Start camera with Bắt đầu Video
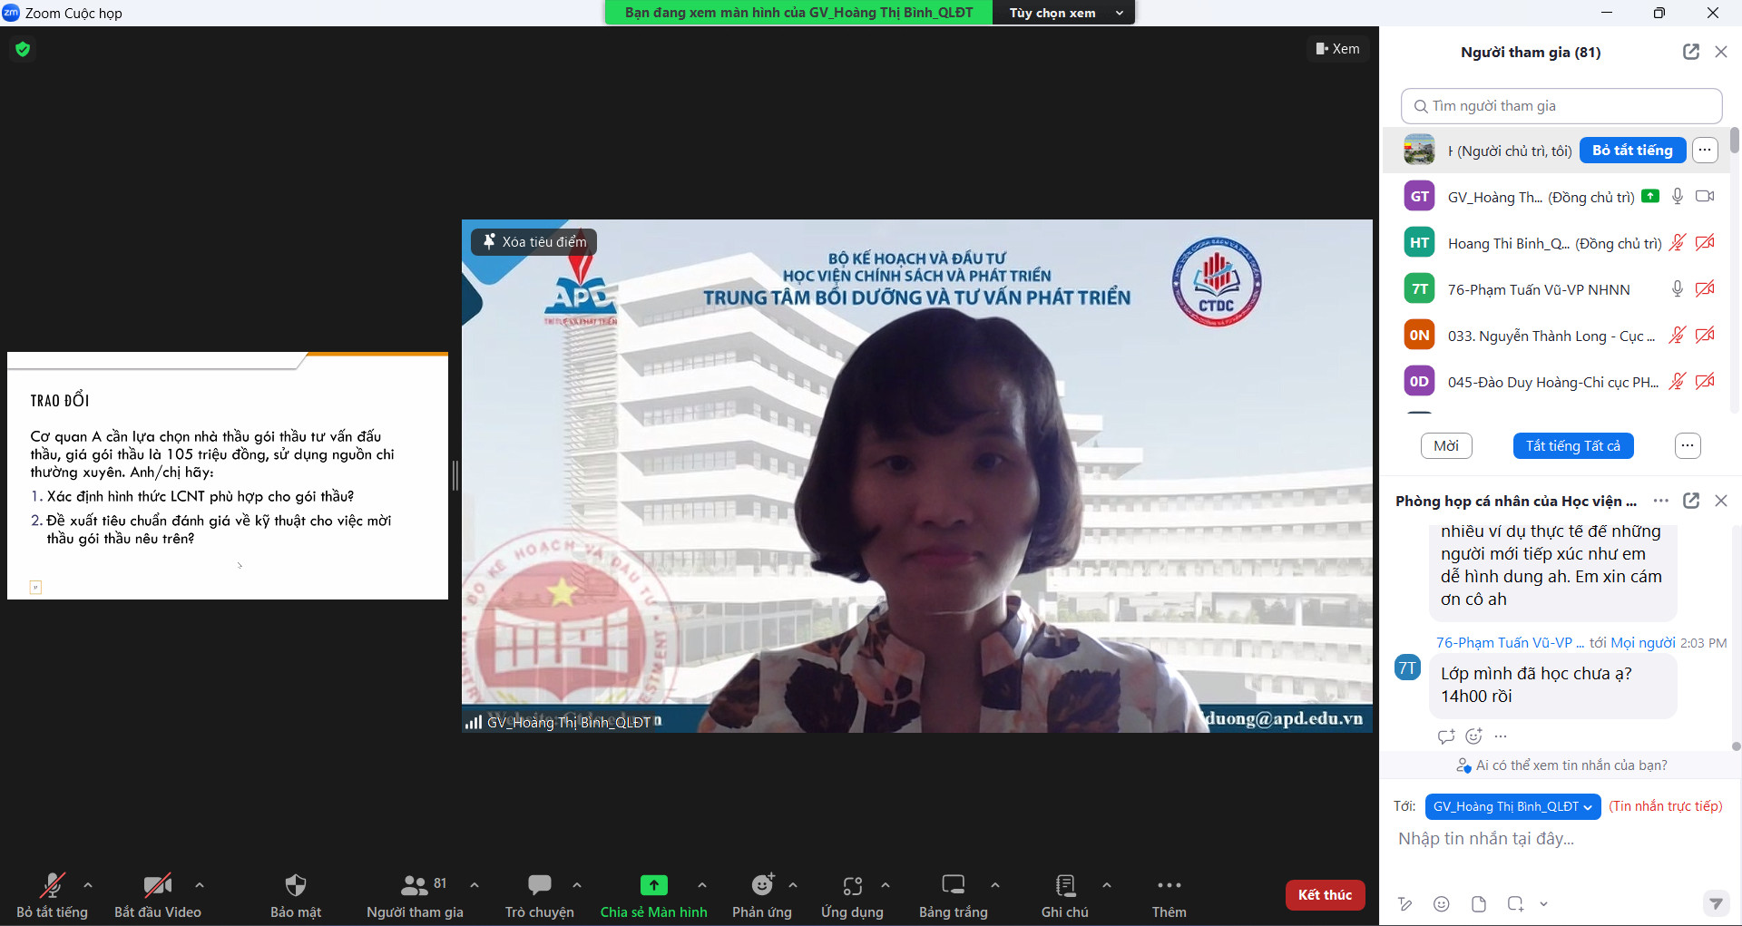This screenshot has width=1742, height=926. point(157,885)
